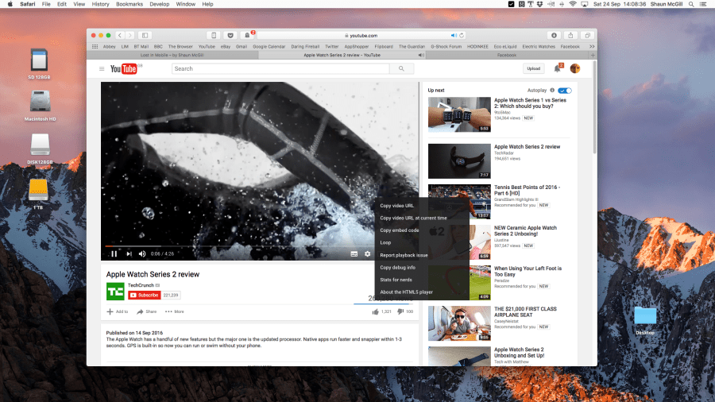This screenshot has width=715, height=402.
Task: Open YouTube notifications bell
Action: click(x=557, y=69)
